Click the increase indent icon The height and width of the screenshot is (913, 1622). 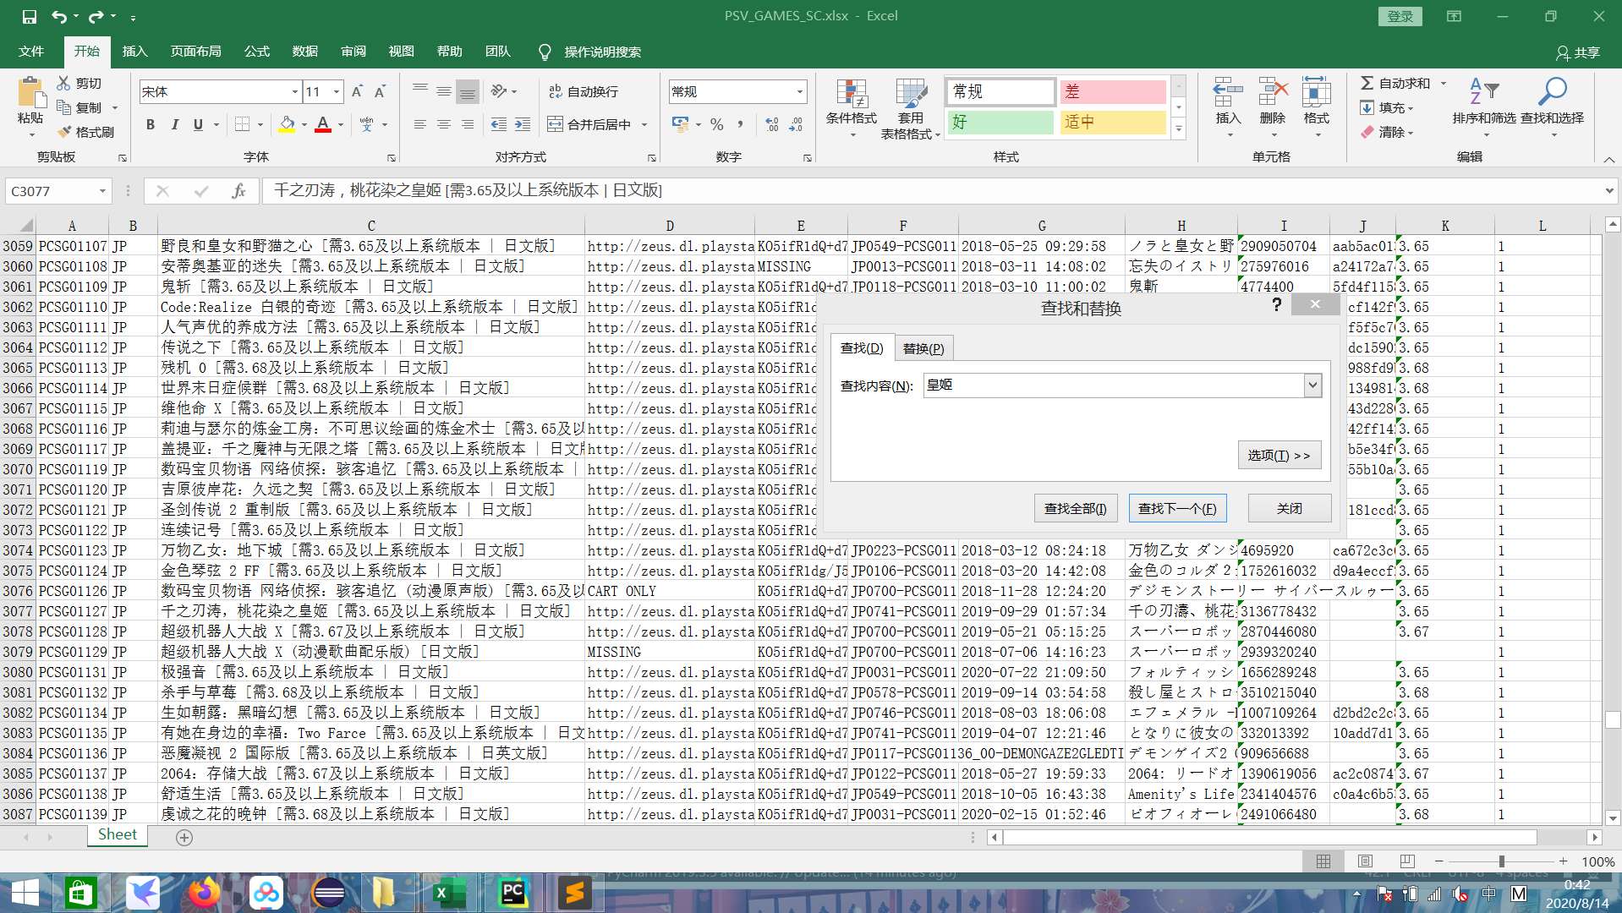point(523,124)
